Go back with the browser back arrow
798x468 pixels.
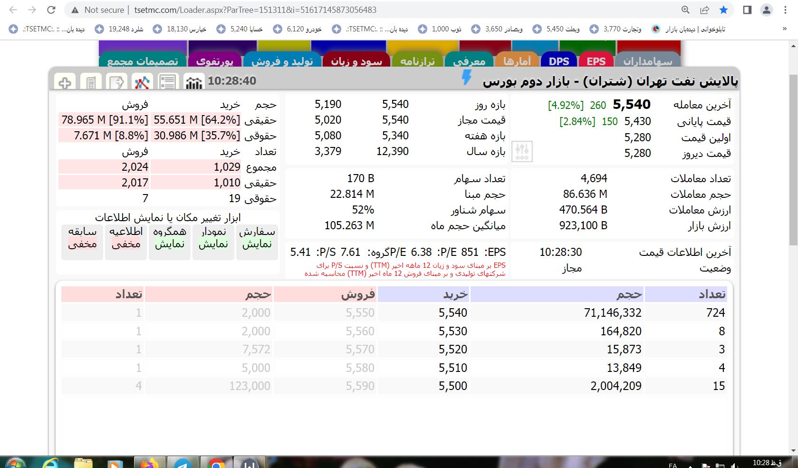[x=13, y=10]
